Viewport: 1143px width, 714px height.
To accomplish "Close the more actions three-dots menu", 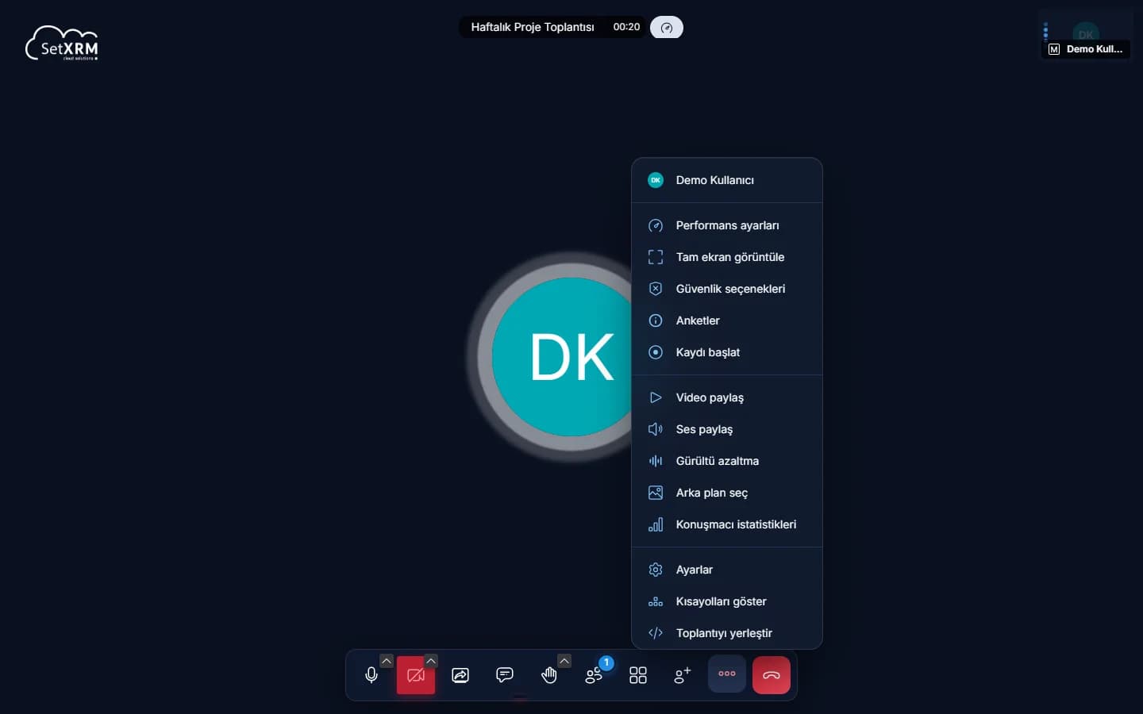I will pyautogui.click(x=727, y=674).
